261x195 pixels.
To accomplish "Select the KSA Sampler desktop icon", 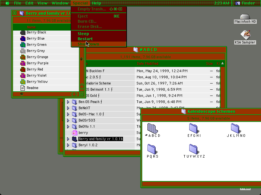I will 245,35.
